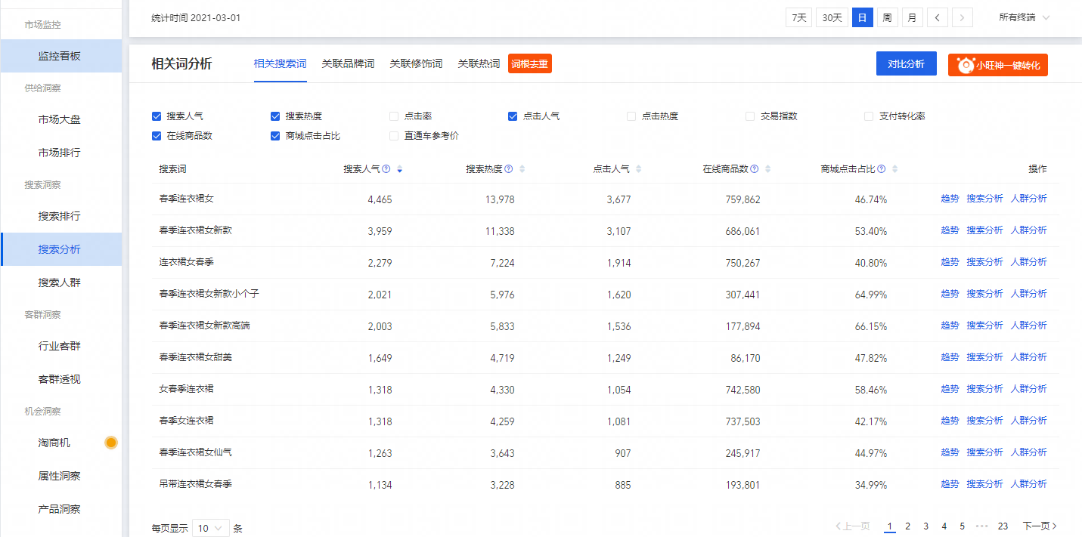Click the search term 春季连衣裙女新款小个子
The width and height of the screenshot is (1082, 537).
(209, 294)
